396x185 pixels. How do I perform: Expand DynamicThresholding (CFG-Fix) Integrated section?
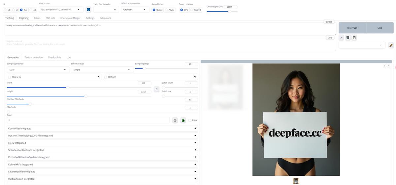coord(102,136)
